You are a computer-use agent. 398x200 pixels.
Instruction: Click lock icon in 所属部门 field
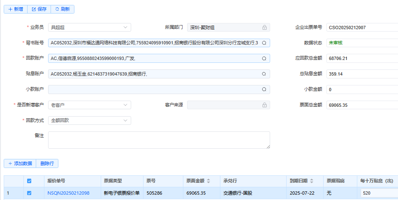click(264, 28)
